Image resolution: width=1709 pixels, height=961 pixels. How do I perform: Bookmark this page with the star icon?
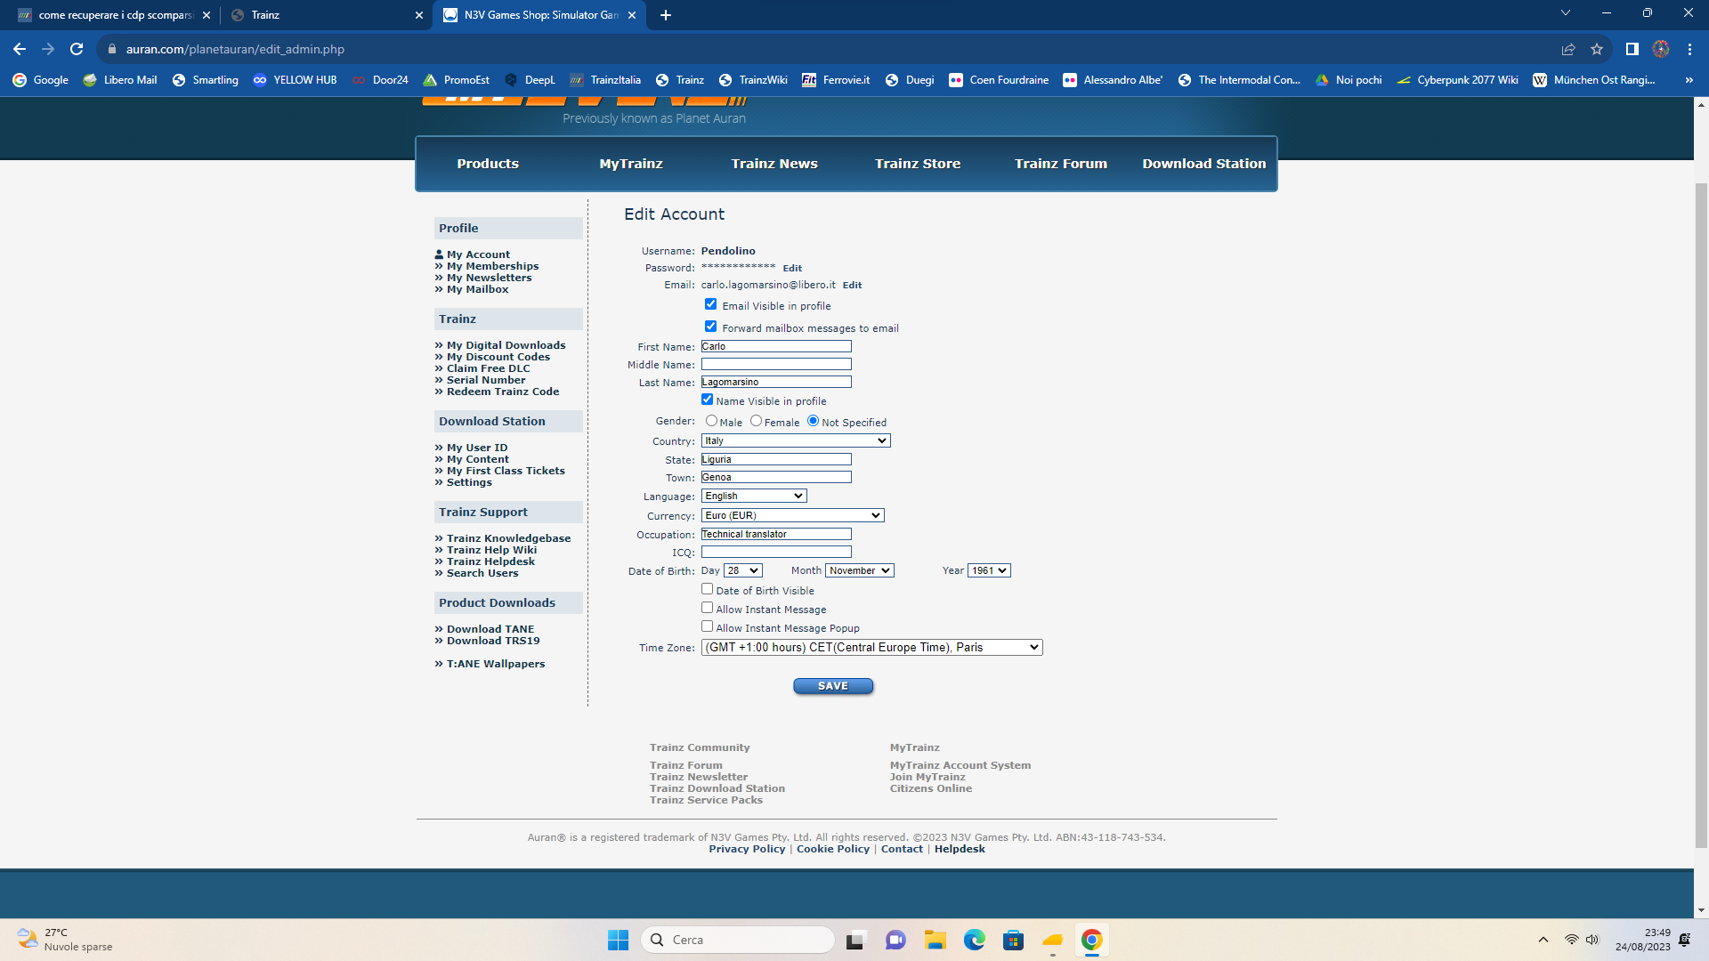pos(1597,49)
